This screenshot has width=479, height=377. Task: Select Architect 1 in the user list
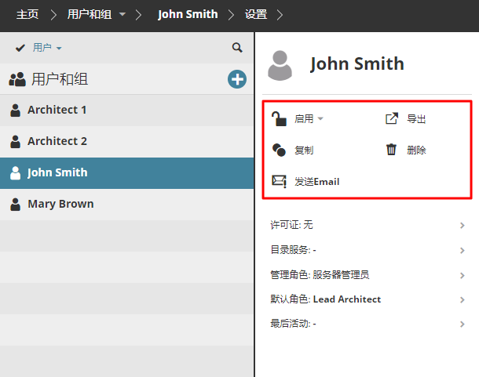pyautogui.click(x=126, y=111)
